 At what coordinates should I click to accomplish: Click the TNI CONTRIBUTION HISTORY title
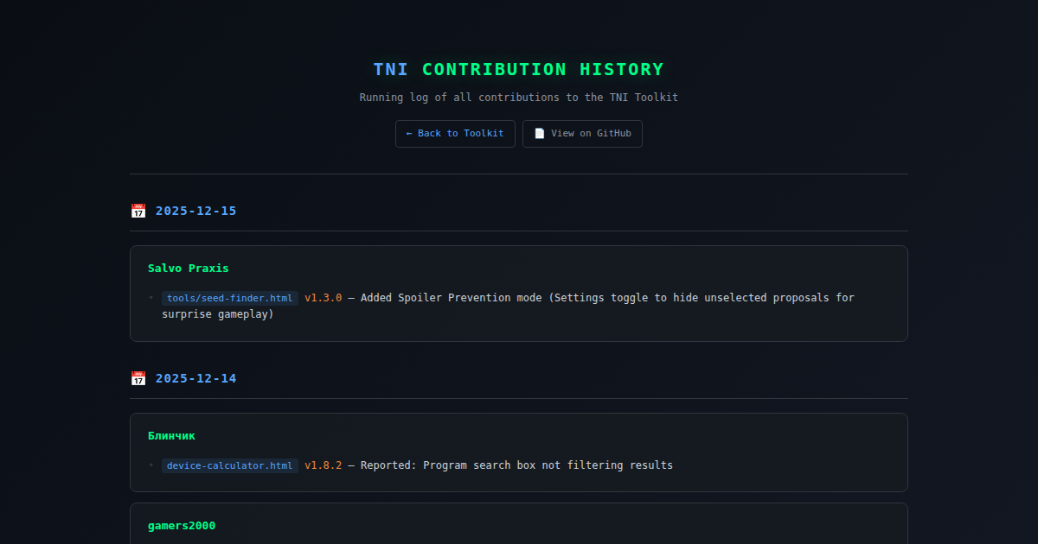519,69
